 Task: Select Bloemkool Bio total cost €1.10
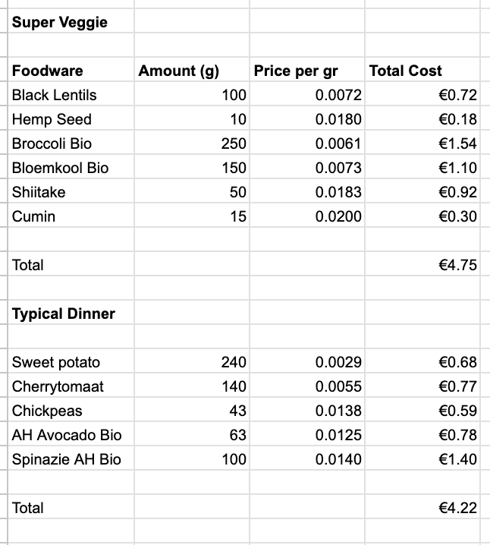click(x=457, y=168)
